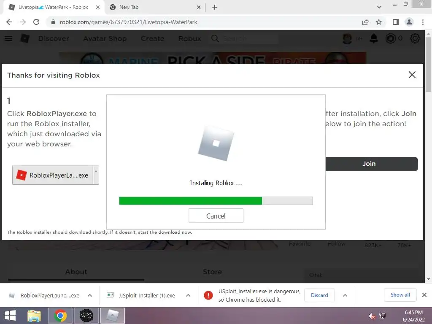Close the Livetopia WaterPark tab
Viewport: 432px width, 324px height.
pos(98,8)
